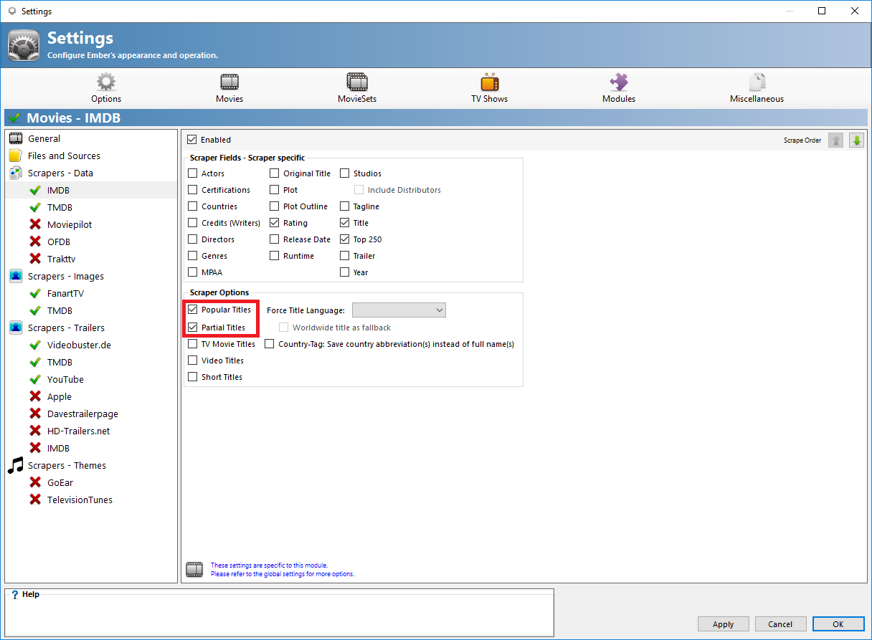872x640 pixels.
Task: Check the Studios scraper field
Action: click(x=344, y=173)
